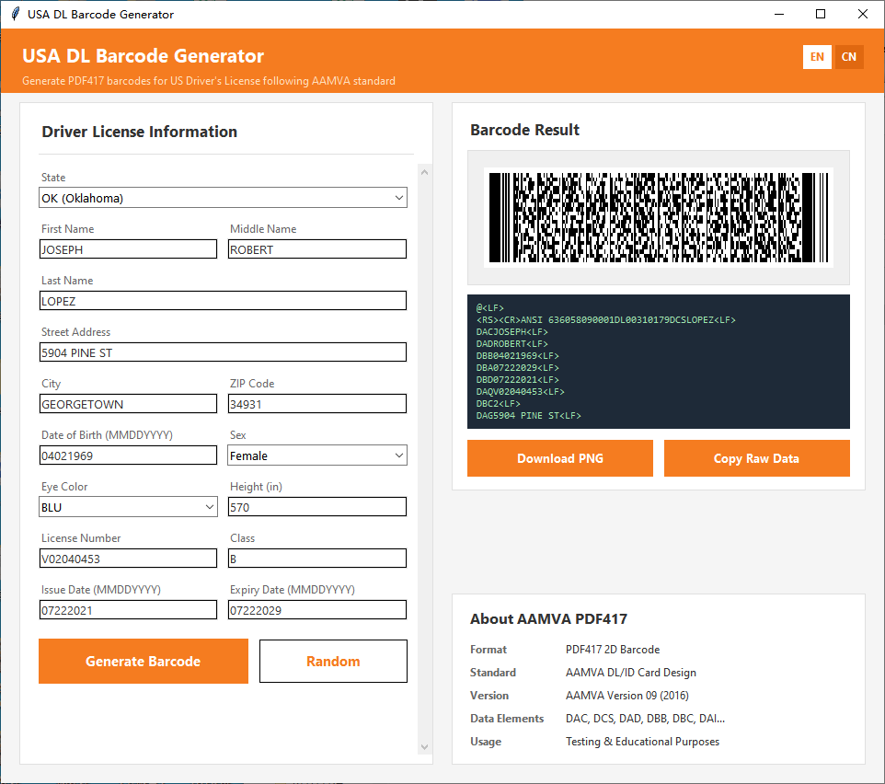The image size is (885, 784).
Task: Click the Issue Date field 07222021
Action: coord(128,610)
